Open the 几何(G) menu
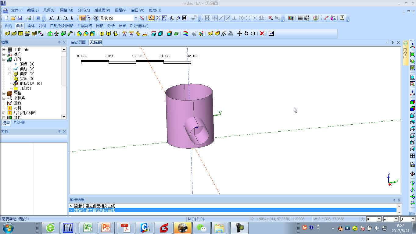 tap(49, 10)
